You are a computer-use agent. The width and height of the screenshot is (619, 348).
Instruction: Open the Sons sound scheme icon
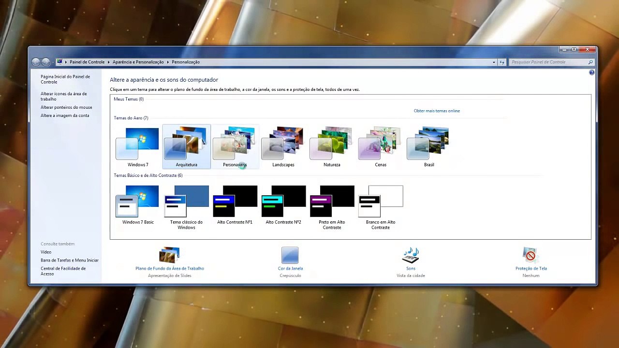tap(411, 255)
